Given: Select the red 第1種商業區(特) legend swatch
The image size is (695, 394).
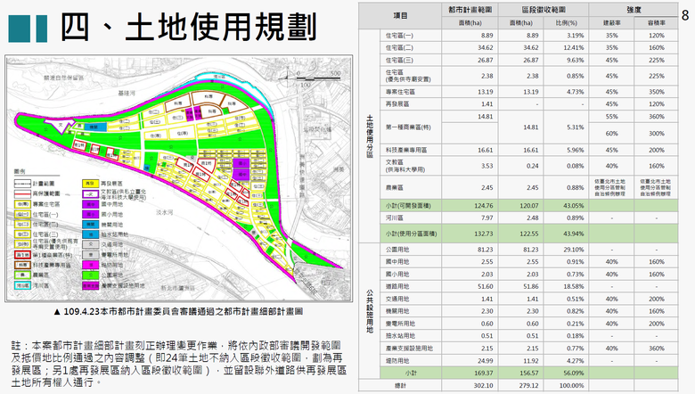Looking at the screenshot, I should [22, 255].
